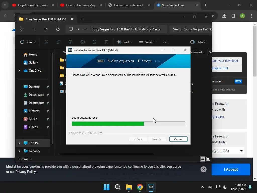Image resolution: width=257 pixels, height=193 pixels.
Task: Open Documents quick access folder
Action: pyautogui.click(x=36, y=103)
